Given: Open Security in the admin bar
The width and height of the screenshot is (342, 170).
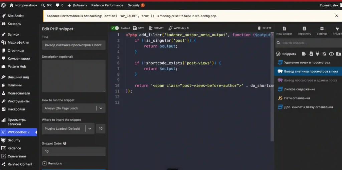Looking at the screenshot, I should (136, 5).
